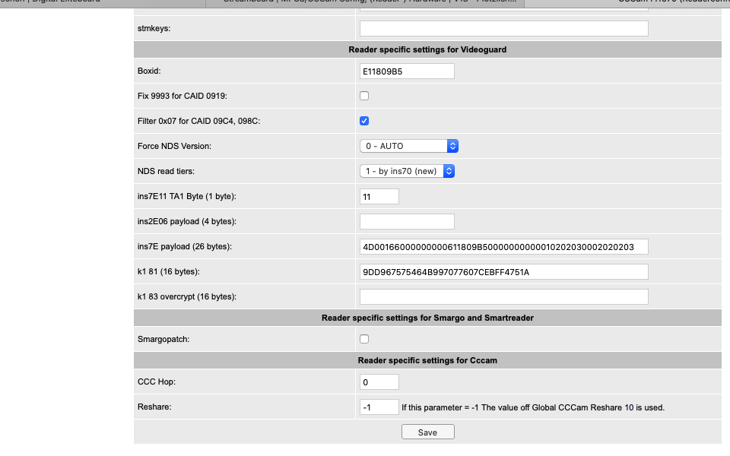Click the 'Fix 9993 for CAID 0919:' label
This screenshot has height=456, width=730.
(x=182, y=97)
